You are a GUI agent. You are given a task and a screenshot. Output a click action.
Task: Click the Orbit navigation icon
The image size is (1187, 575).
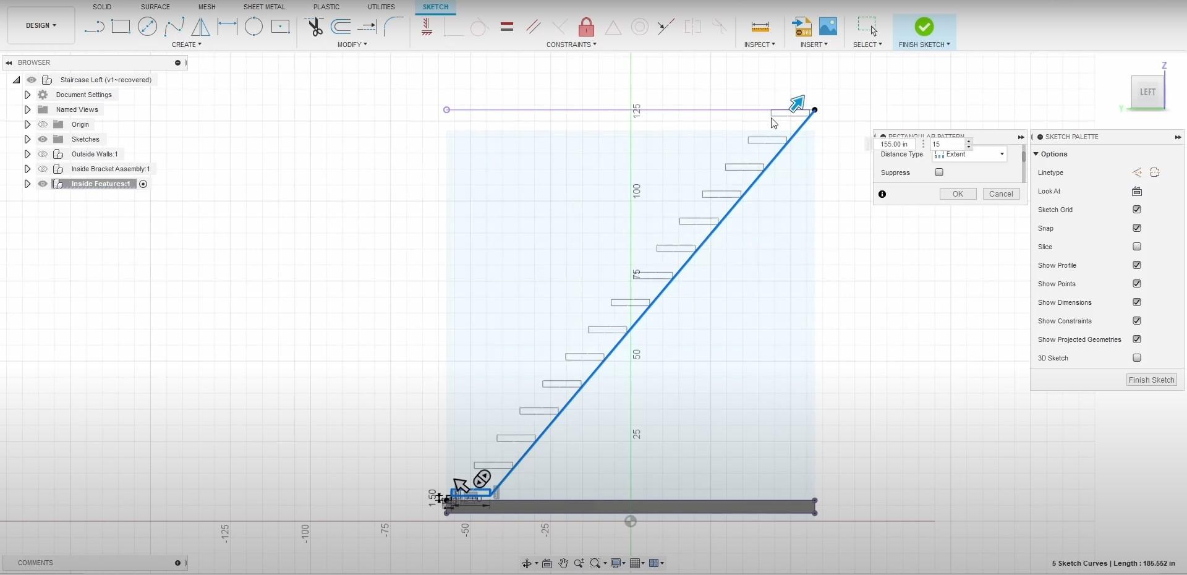point(527,563)
